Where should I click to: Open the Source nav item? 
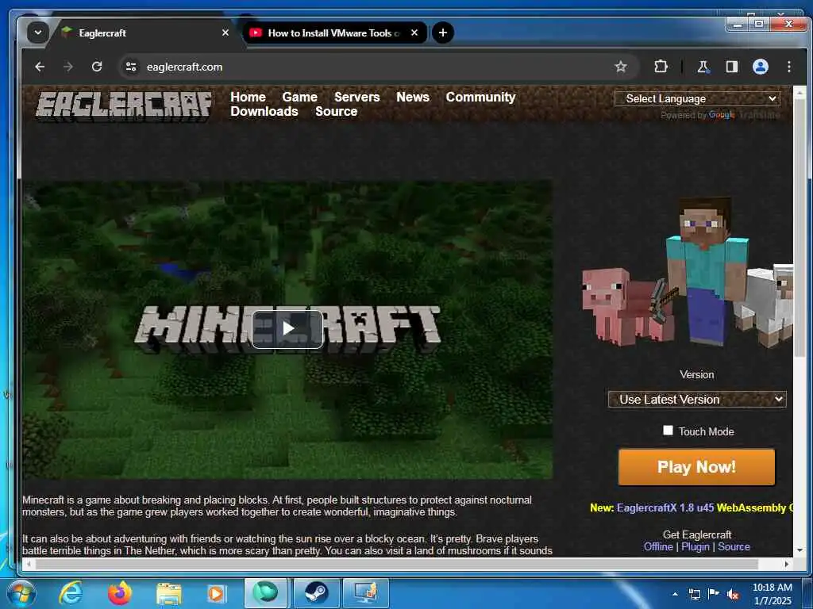tap(336, 111)
